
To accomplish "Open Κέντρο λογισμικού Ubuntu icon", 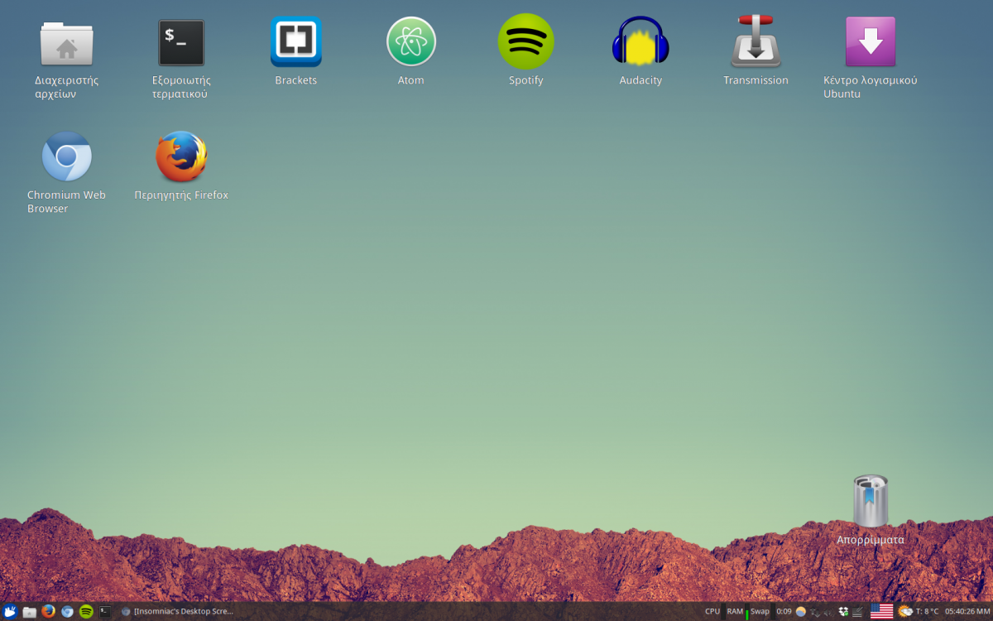I will point(871,41).
